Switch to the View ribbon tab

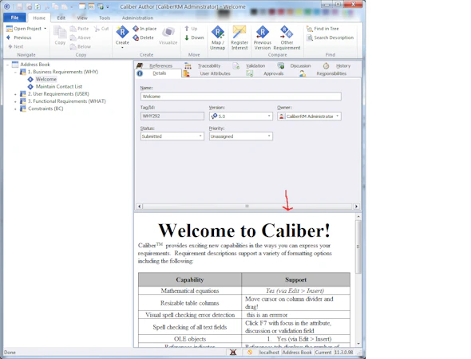pos(82,18)
